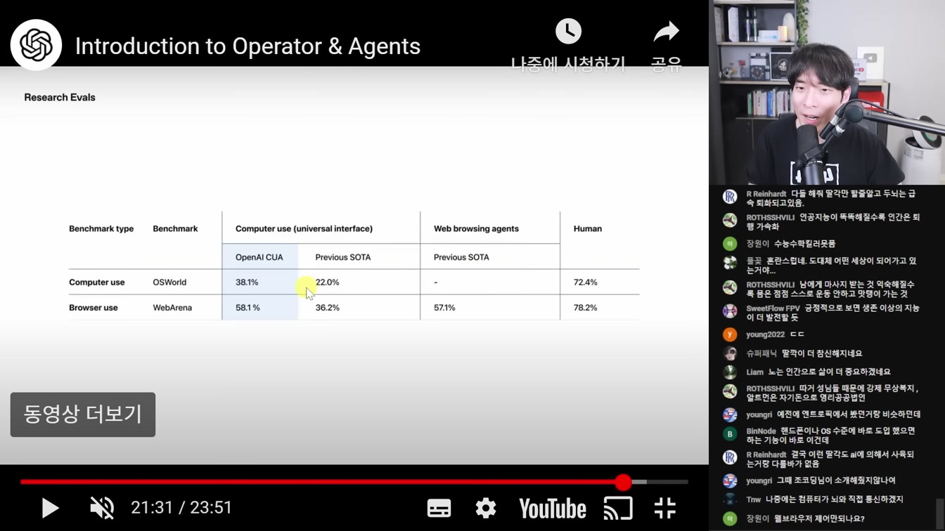Open the player settings gear
945x531 pixels.
[x=485, y=508]
